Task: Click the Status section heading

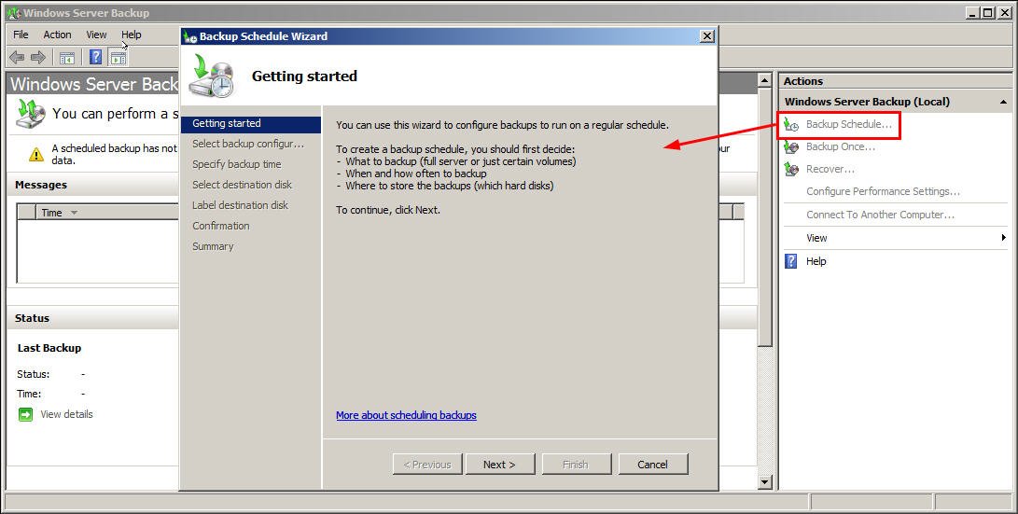Action: coord(32,318)
